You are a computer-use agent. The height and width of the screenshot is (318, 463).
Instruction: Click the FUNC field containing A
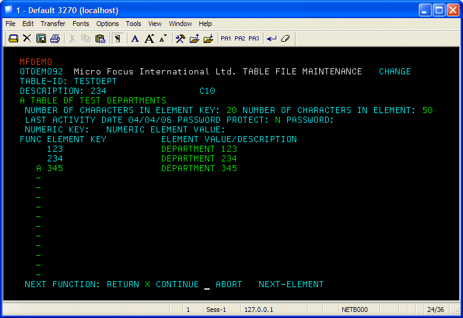click(x=39, y=168)
